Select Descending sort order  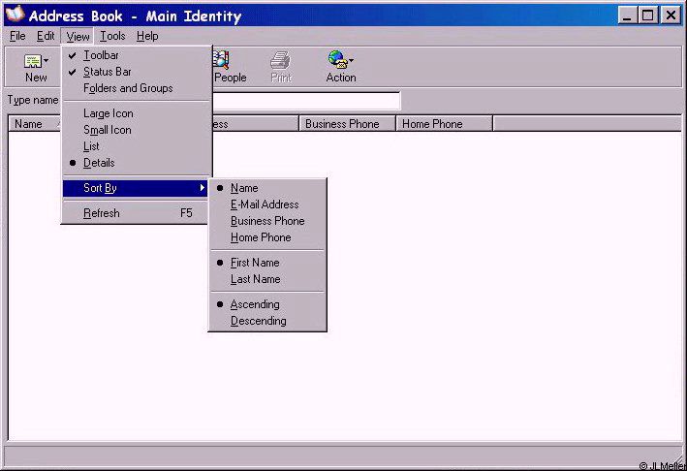(x=258, y=321)
